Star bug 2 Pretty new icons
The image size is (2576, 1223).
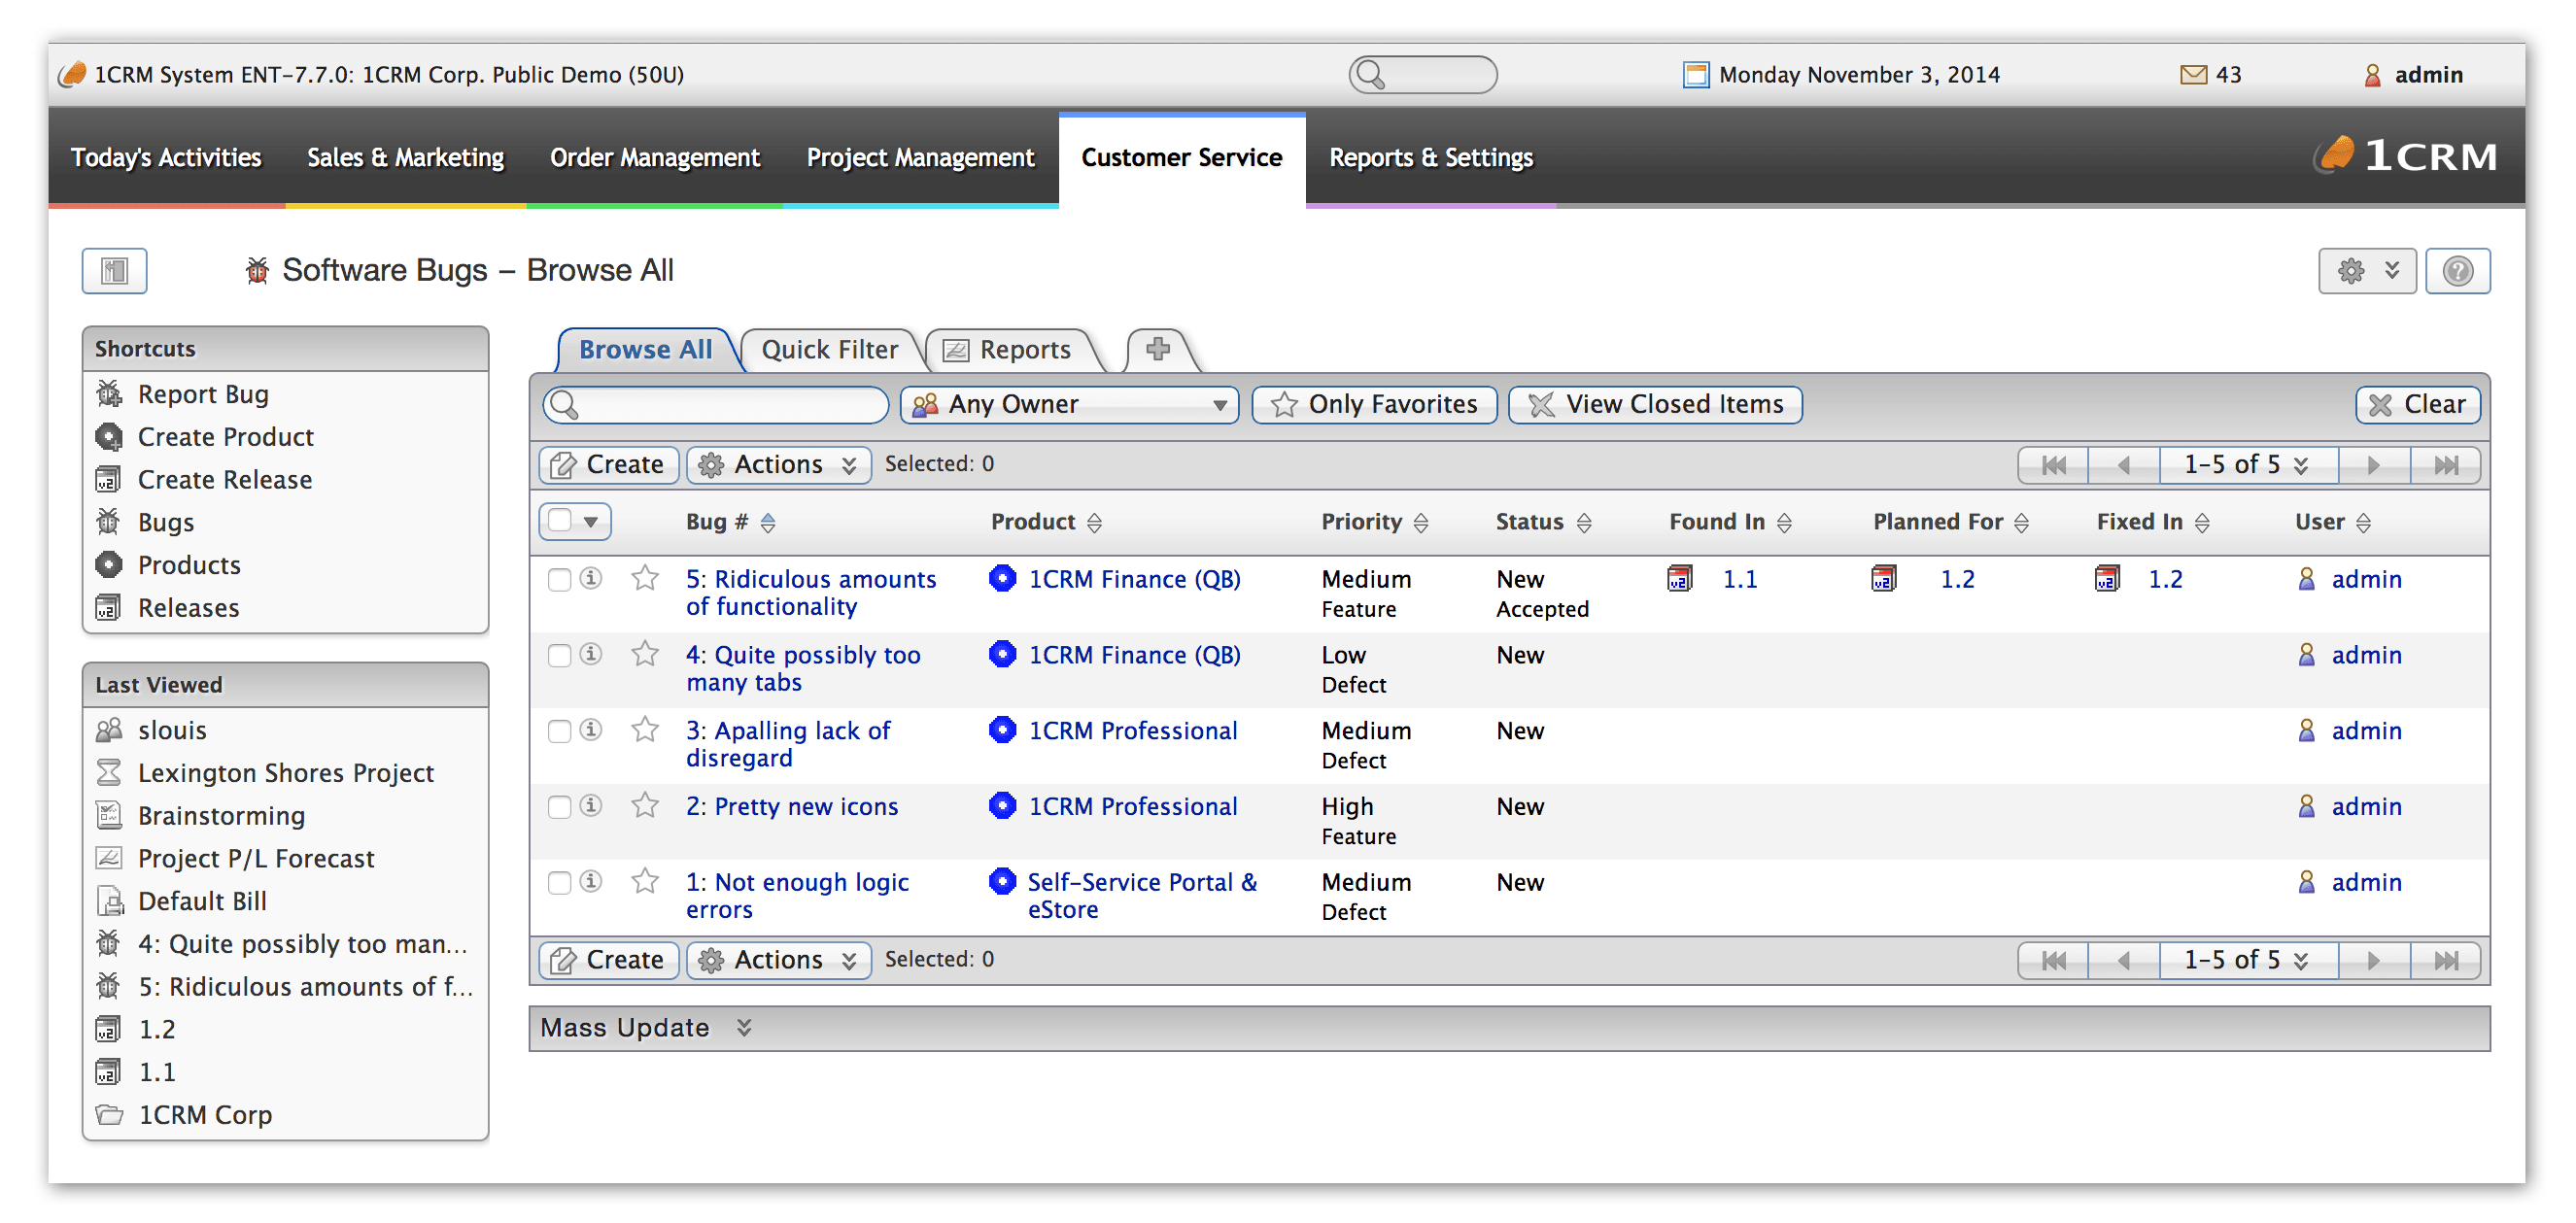pos(645,806)
